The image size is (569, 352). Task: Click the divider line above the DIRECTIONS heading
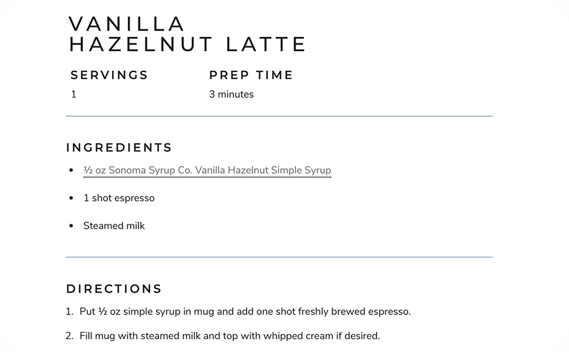point(279,257)
